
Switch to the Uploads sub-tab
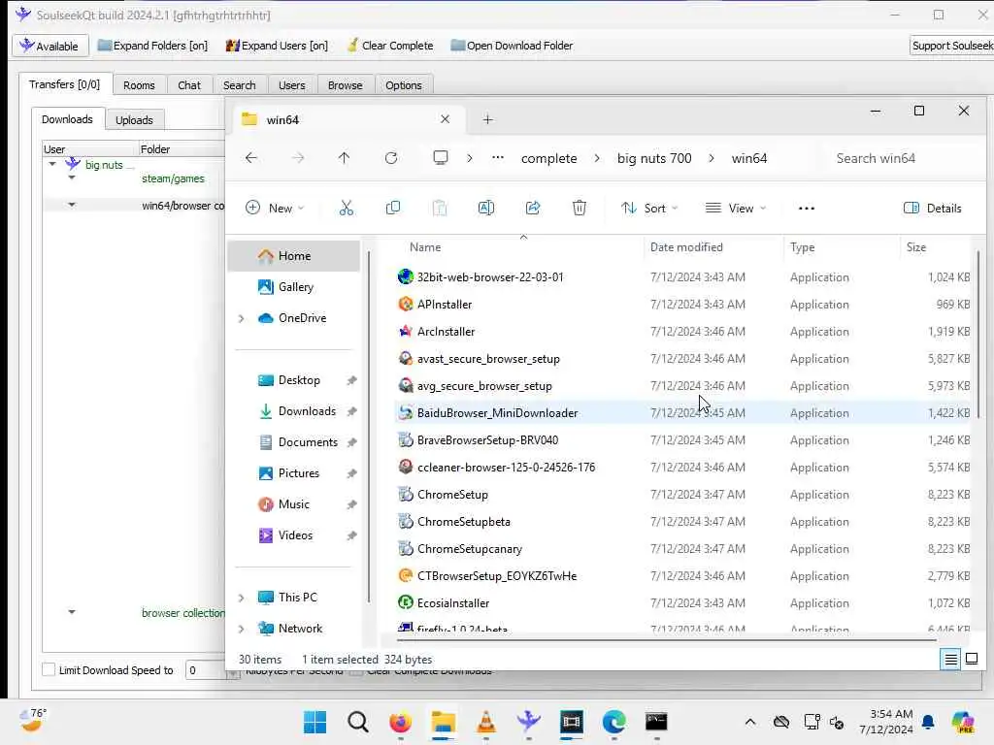click(x=134, y=119)
